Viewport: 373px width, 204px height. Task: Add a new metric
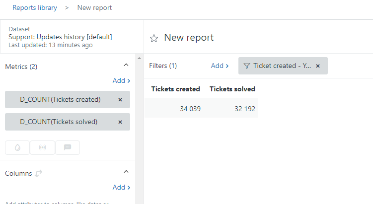click(121, 80)
